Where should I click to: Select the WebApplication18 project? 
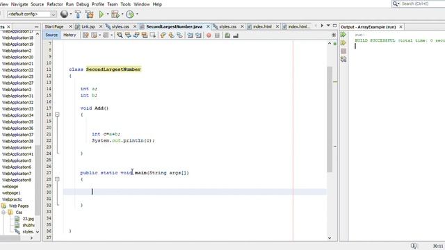tap(17, 37)
